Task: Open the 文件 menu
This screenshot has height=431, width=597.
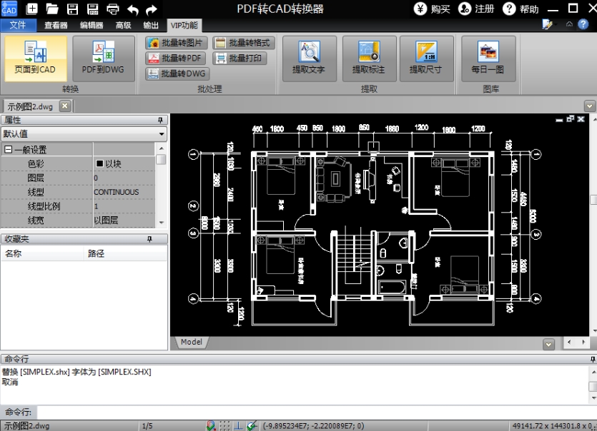Action: 18,25
